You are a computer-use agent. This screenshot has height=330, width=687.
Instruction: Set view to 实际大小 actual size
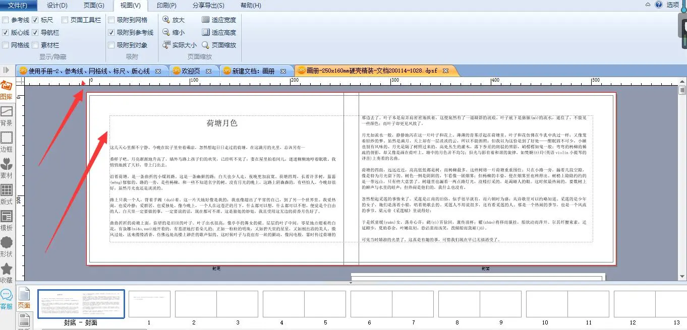click(180, 45)
